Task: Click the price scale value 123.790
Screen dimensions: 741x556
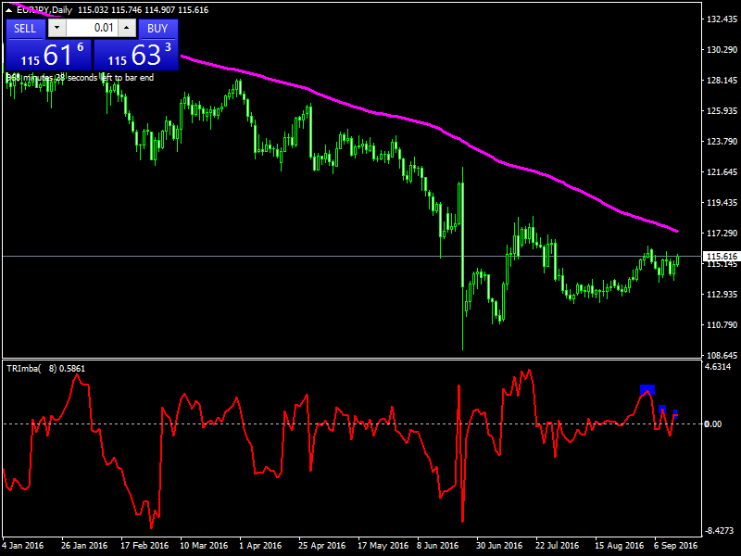Action: 722,142
